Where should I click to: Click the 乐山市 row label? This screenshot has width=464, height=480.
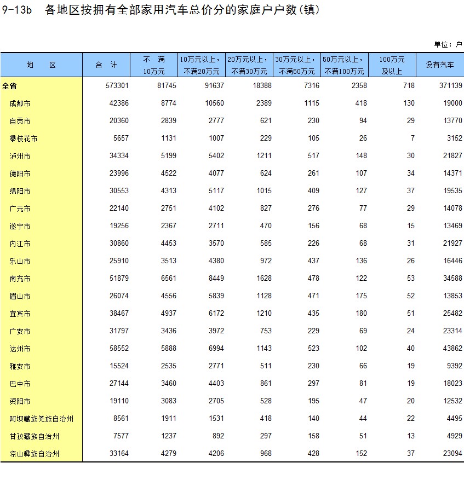[x=20, y=261]
